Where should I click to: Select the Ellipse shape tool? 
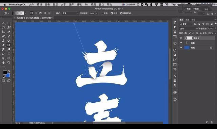pos(9,58)
